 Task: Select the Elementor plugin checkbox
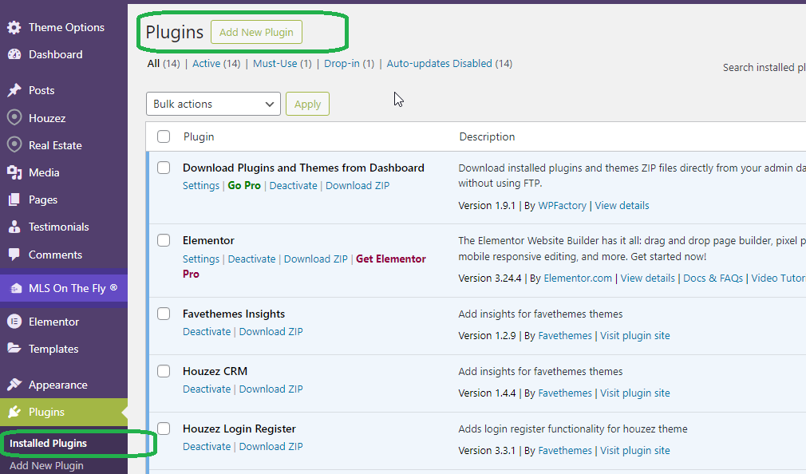(164, 240)
